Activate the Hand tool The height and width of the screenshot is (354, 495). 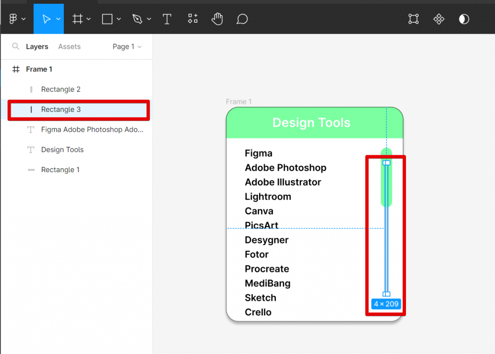click(217, 19)
